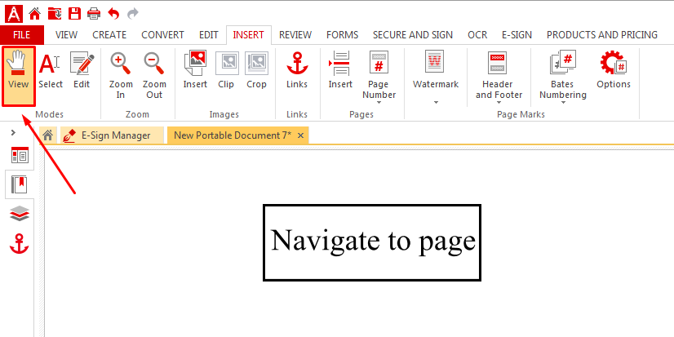The height and width of the screenshot is (337, 674).
Task: Open PRODUCTS AND PRICING tab
Action: click(x=602, y=35)
